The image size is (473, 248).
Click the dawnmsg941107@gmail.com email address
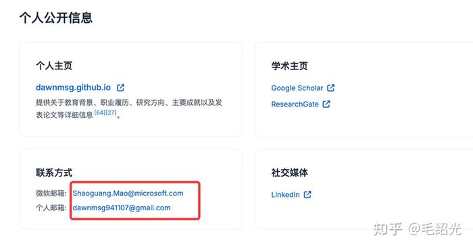click(122, 208)
